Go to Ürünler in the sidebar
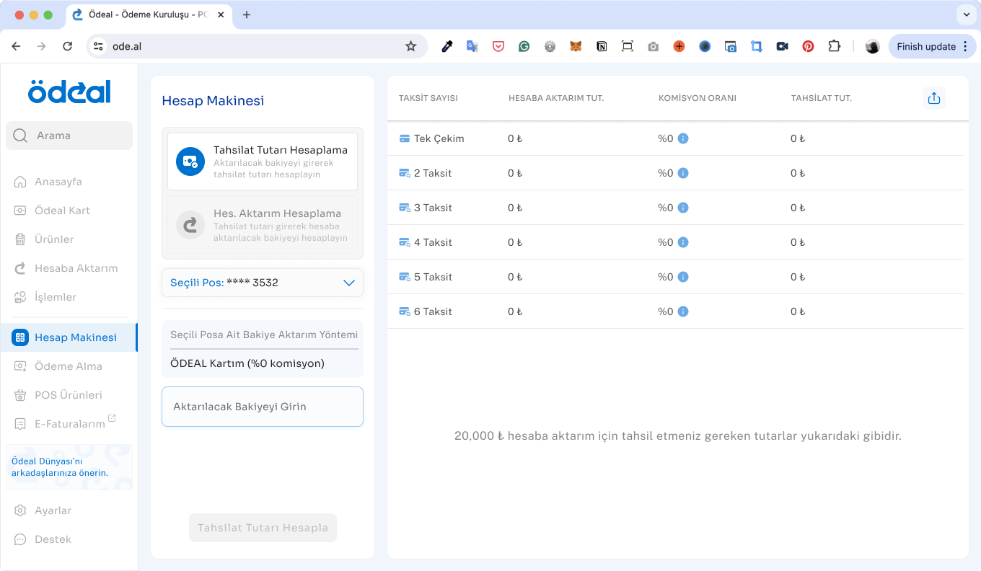The image size is (981, 571). [x=69, y=239]
